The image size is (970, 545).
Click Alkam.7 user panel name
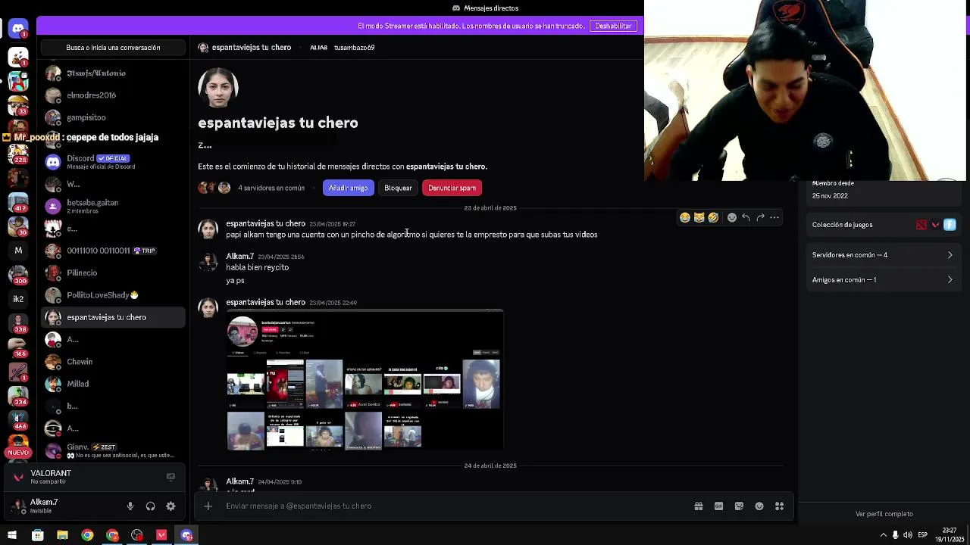click(x=44, y=502)
